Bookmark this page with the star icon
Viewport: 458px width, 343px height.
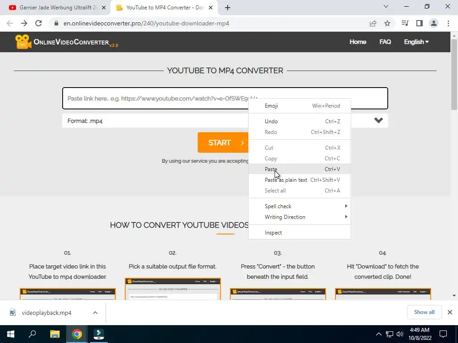387,23
